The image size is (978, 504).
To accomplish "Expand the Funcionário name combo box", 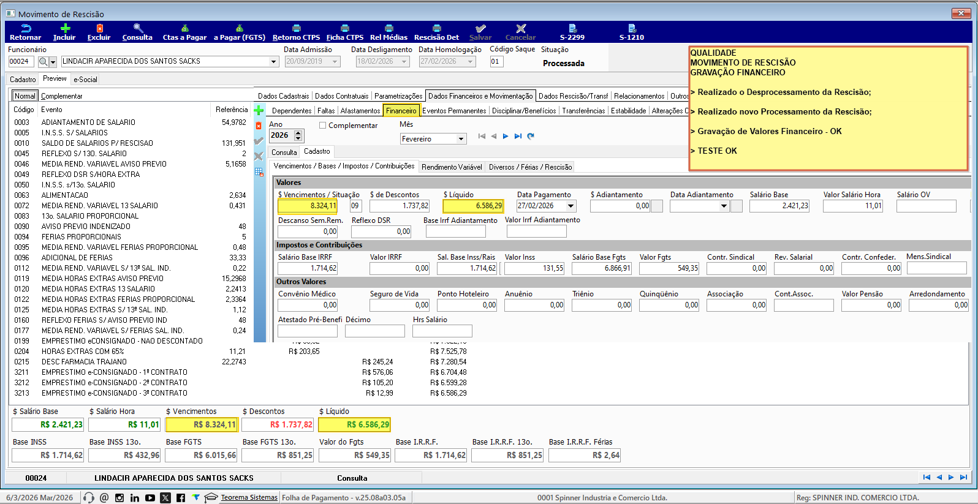I will 273,62.
